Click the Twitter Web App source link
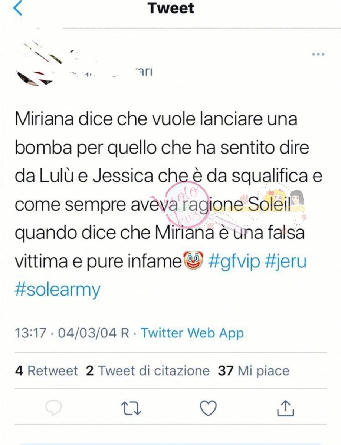The height and width of the screenshot is (445, 341). tap(192, 333)
